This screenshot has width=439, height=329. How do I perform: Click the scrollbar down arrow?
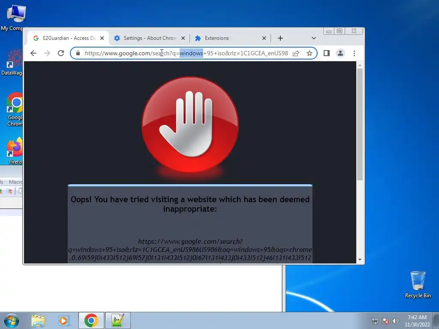pyautogui.click(x=360, y=260)
